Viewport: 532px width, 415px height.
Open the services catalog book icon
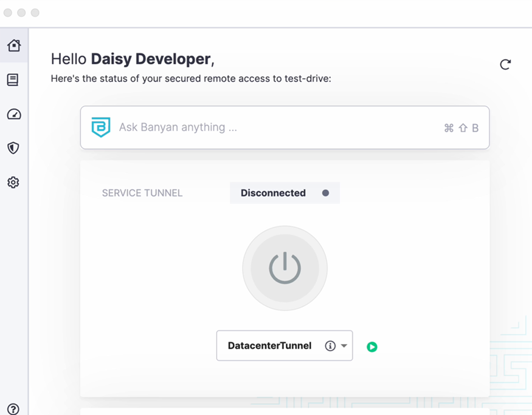click(x=13, y=80)
